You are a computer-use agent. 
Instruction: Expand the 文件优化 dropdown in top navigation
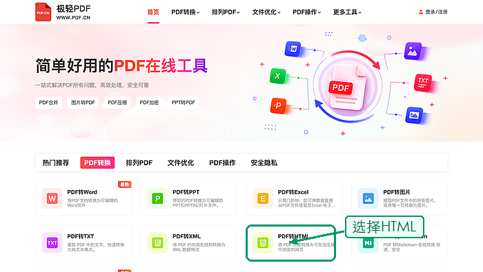coord(266,12)
